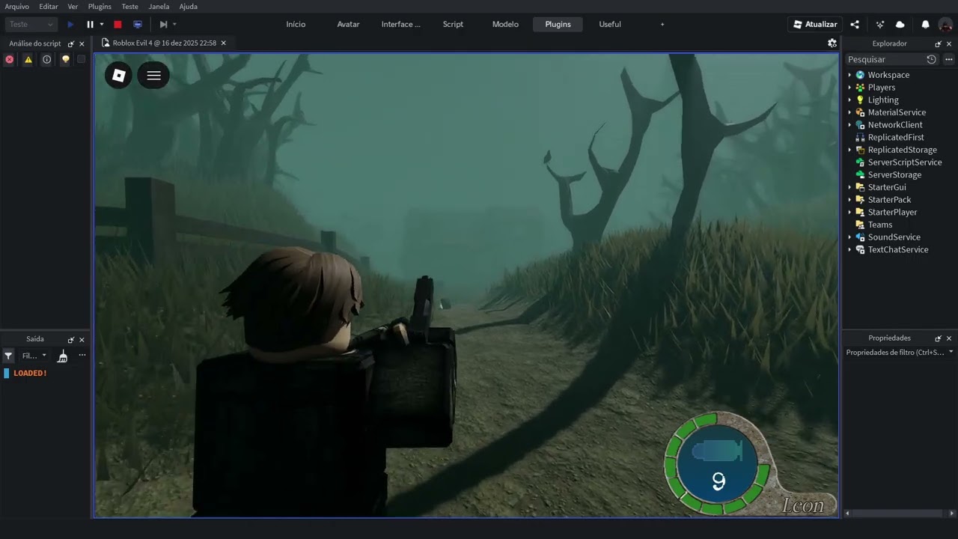Toggle error filter in Análise do script
This screenshot has width=958, height=539.
9,59
